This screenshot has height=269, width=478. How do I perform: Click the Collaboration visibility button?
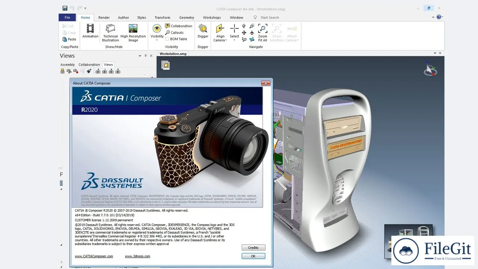tap(179, 26)
